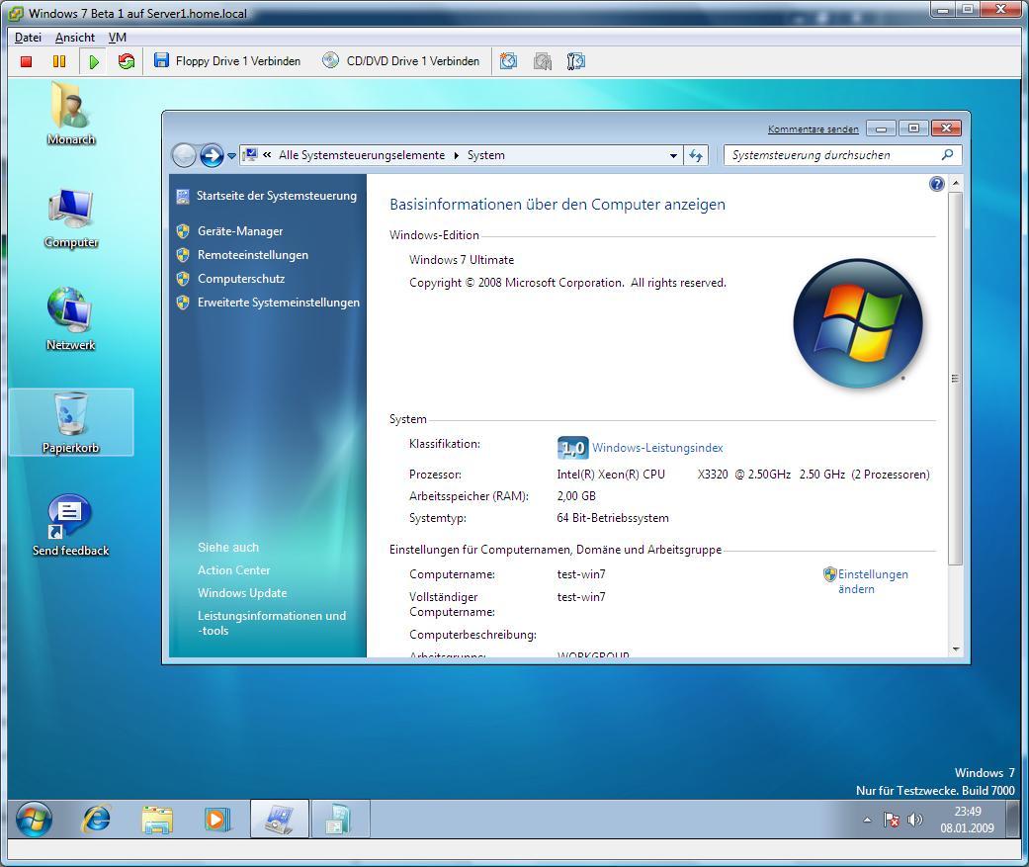Viewport: 1029px width, 867px height.
Task: Open Remoteeinstellungen
Action: 253,255
